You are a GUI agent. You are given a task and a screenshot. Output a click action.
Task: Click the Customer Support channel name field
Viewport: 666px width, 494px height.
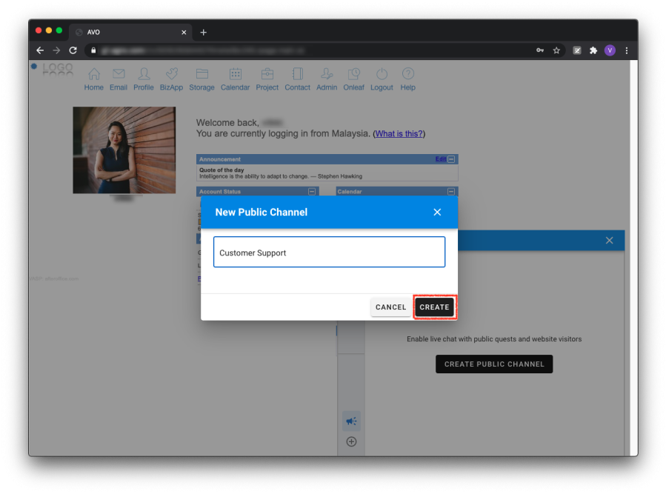(329, 253)
